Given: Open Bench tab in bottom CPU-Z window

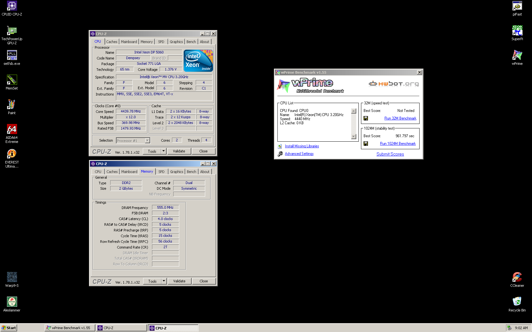Looking at the screenshot, I should click(191, 172).
